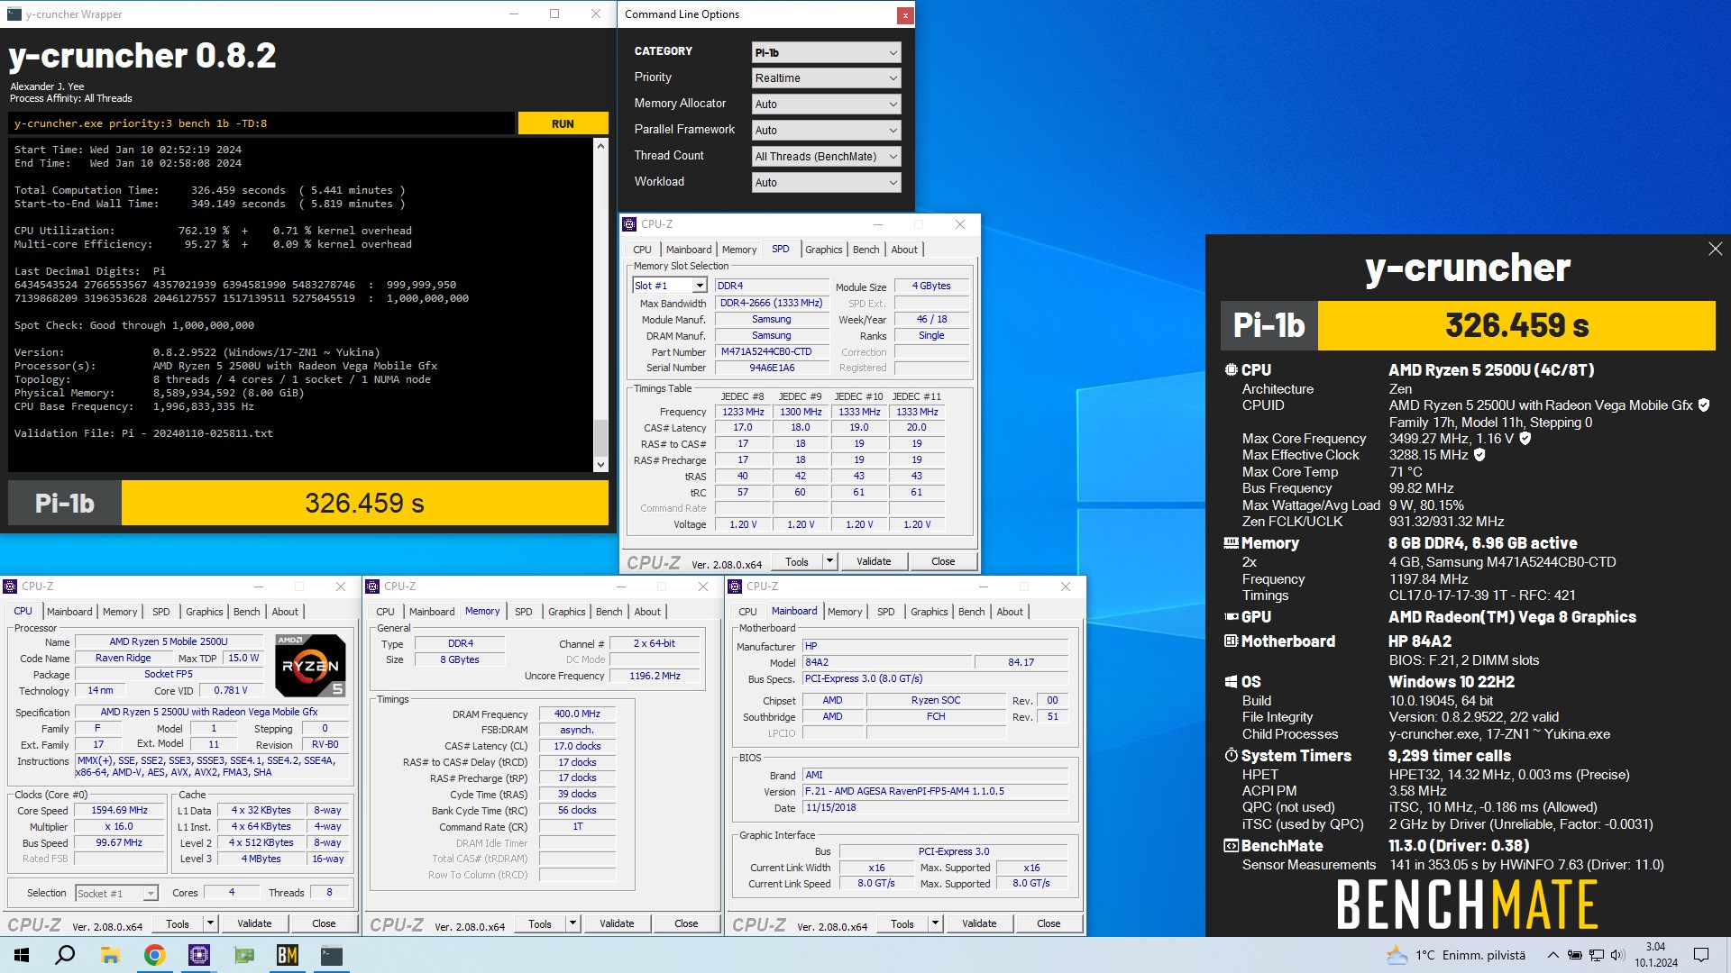
Task: Click the CPU section icon in BenchMate
Action: 1231,369
